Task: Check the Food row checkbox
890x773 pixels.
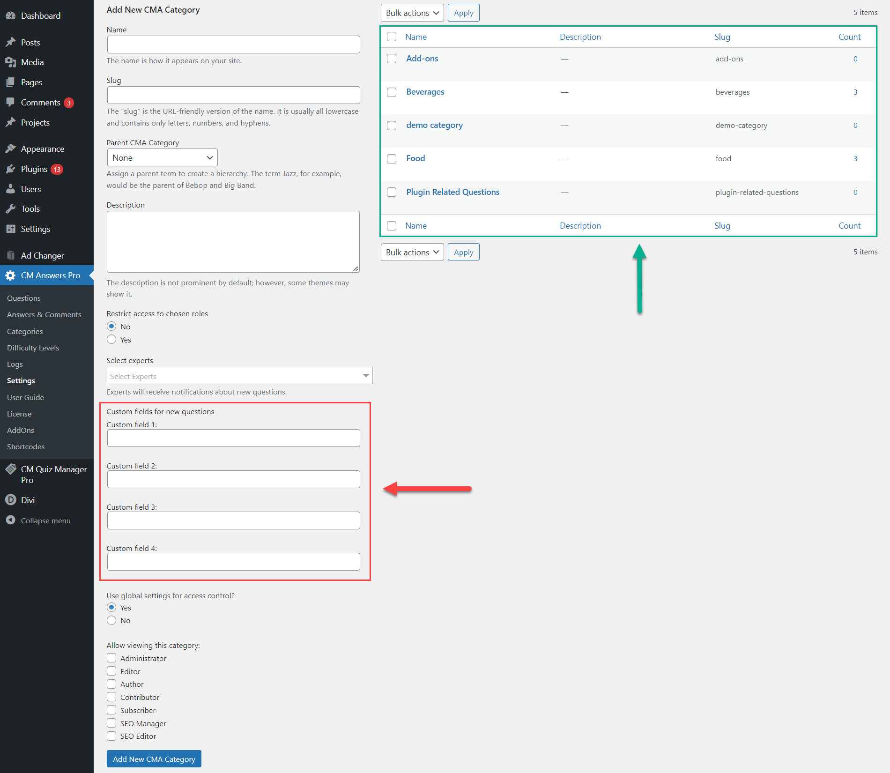Action: tap(392, 159)
